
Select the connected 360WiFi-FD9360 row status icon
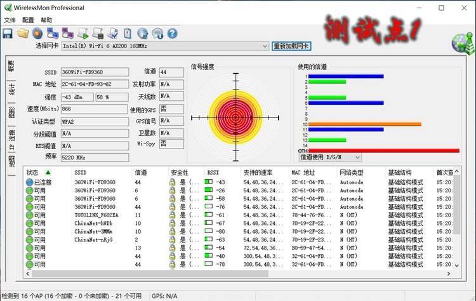coord(29,182)
